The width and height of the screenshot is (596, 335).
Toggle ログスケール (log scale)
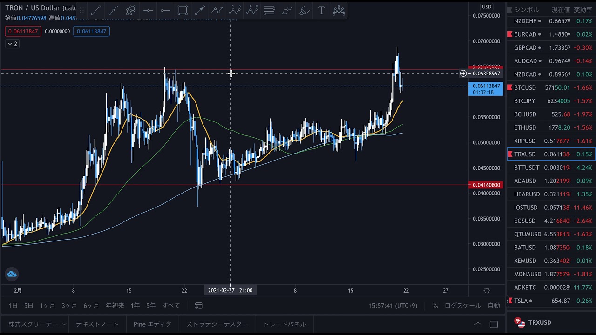(462, 306)
